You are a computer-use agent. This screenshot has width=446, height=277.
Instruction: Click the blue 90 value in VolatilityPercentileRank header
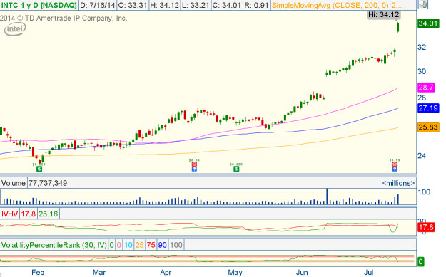pyautogui.click(x=162, y=245)
